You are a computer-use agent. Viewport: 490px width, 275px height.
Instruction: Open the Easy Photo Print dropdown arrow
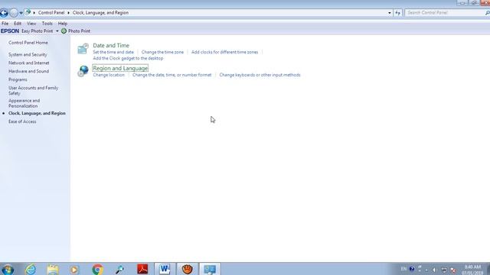[x=57, y=31]
